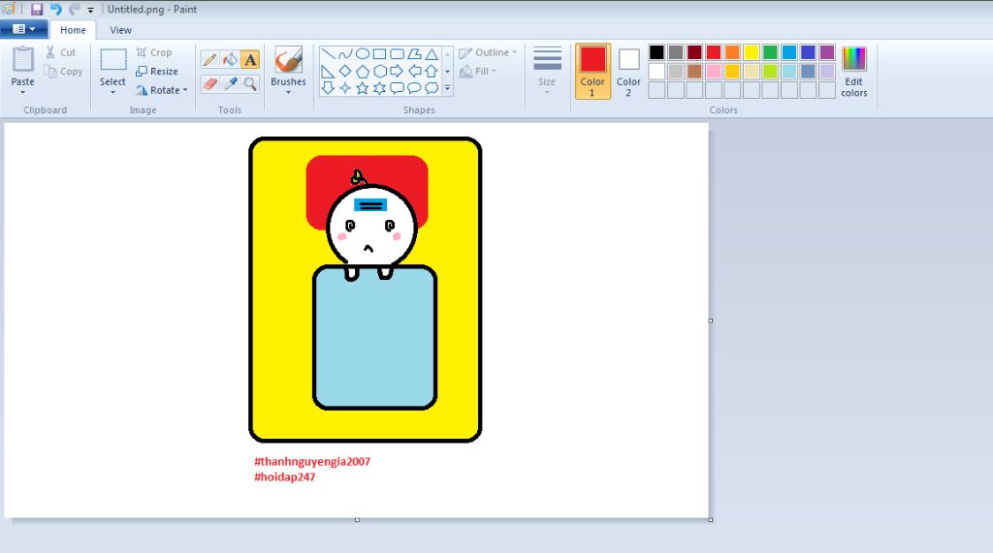Image resolution: width=993 pixels, height=553 pixels.
Task: Expand the Brushes dropdown arrow
Action: tap(288, 92)
